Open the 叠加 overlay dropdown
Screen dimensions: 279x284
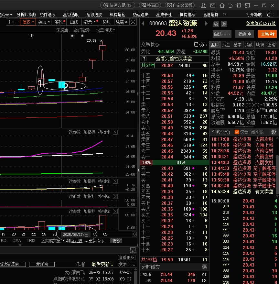(x=44, y=22)
